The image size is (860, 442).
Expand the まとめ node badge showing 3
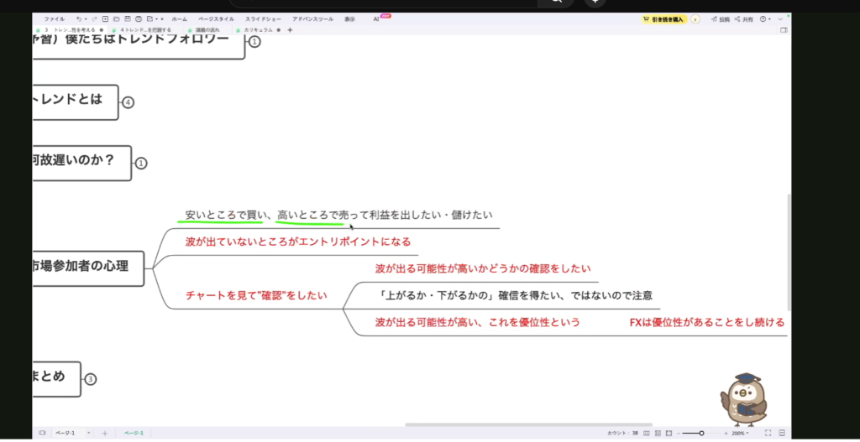(91, 379)
